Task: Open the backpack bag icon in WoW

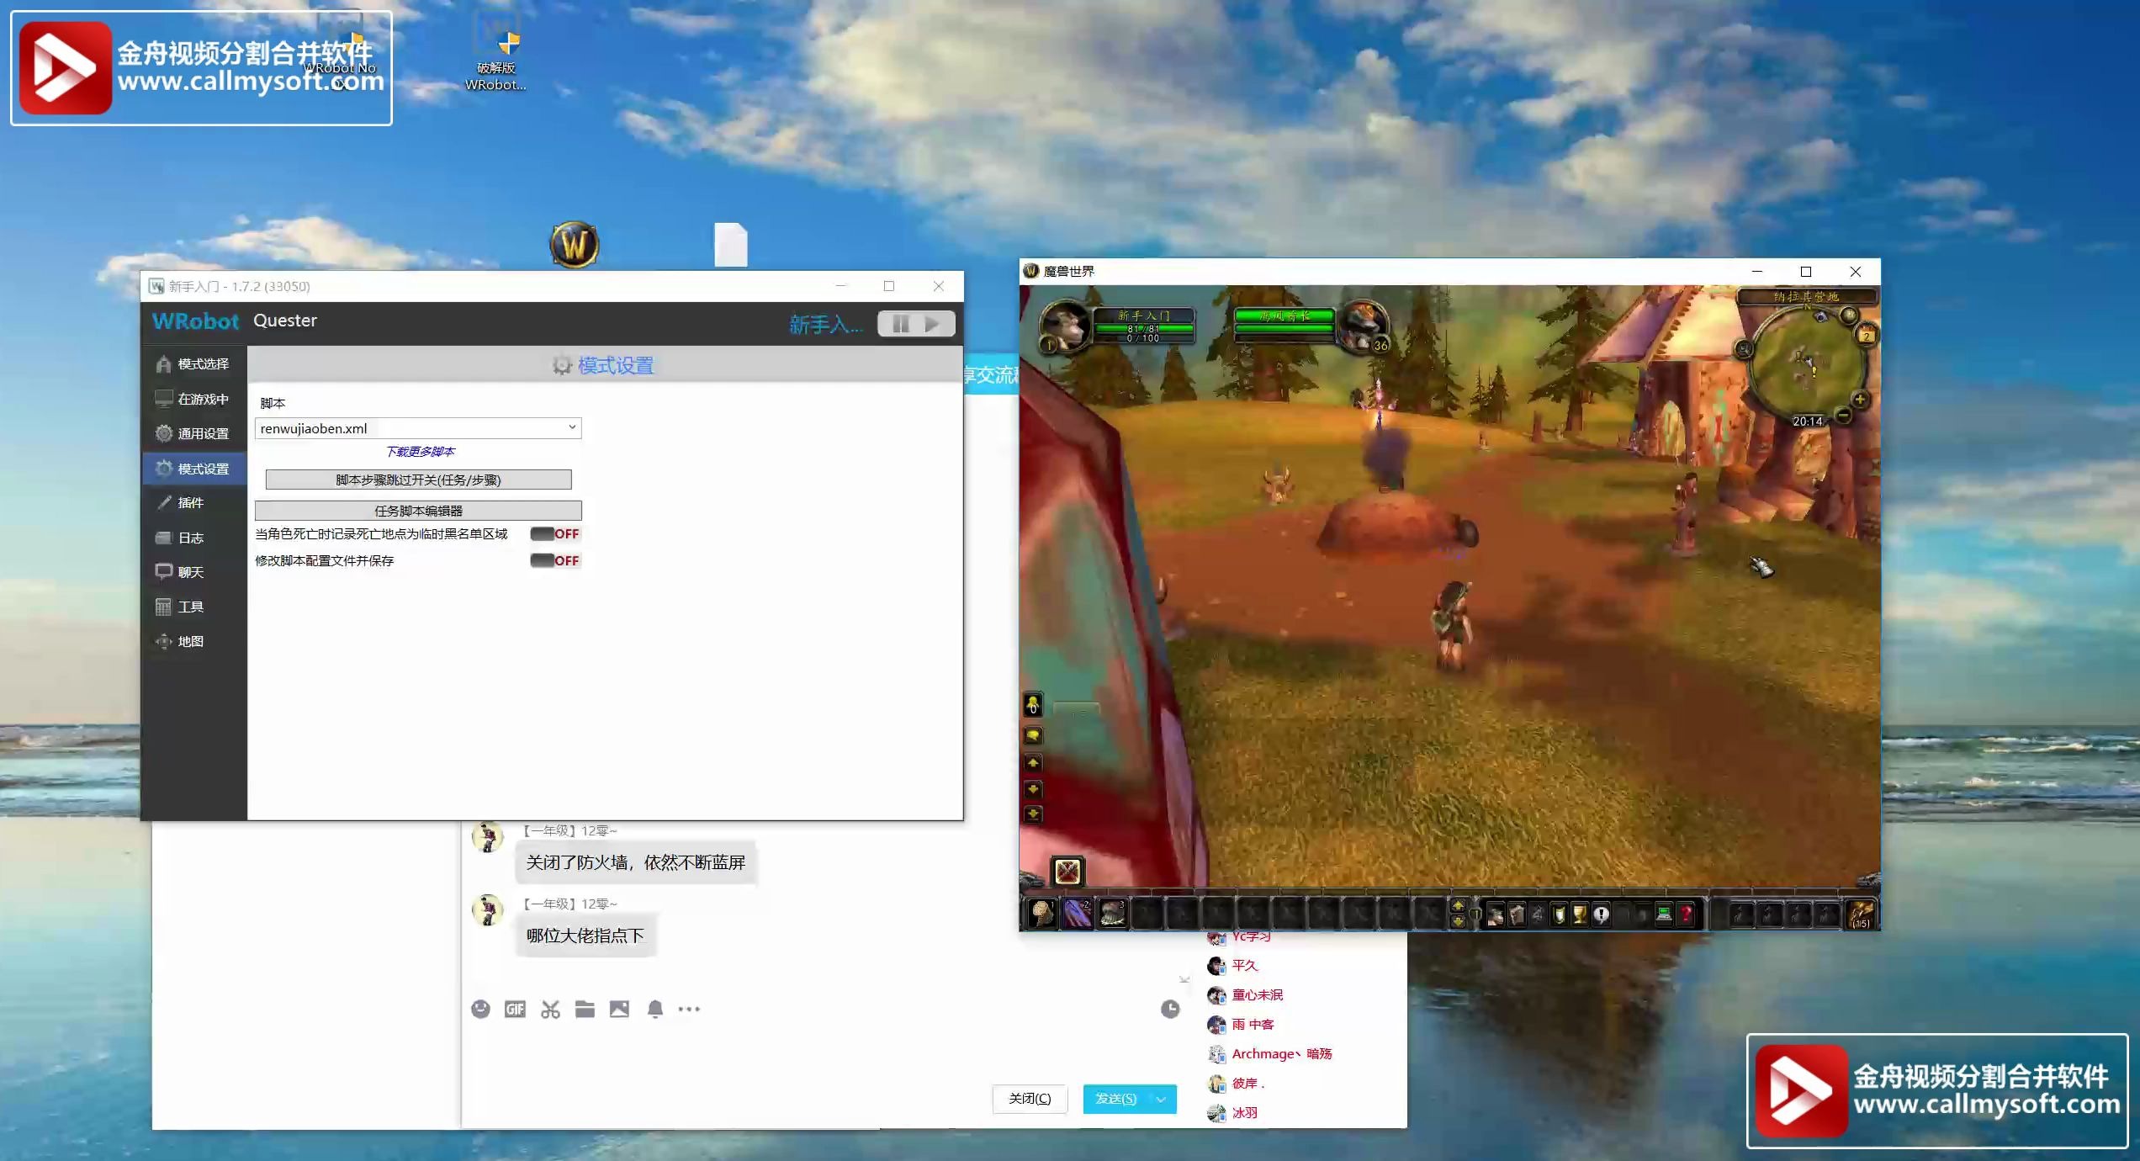Action: click(1860, 914)
